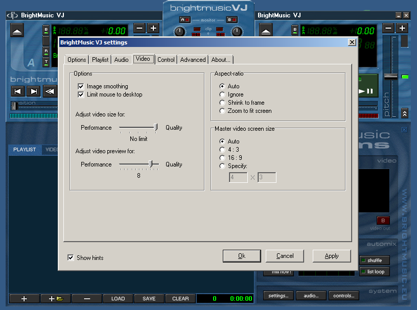Click deck A position slider handle
The width and height of the screenshot is (417, 310).
tap(15, 106)
